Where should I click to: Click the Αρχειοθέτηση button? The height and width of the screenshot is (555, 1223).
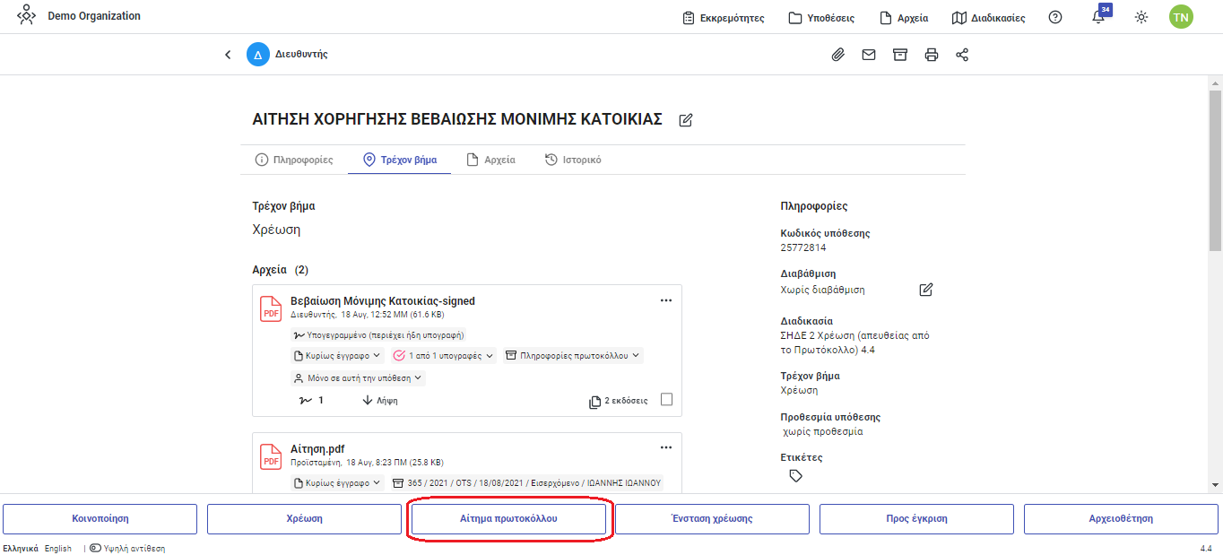pyautogui.click(x=1121, y=518)
